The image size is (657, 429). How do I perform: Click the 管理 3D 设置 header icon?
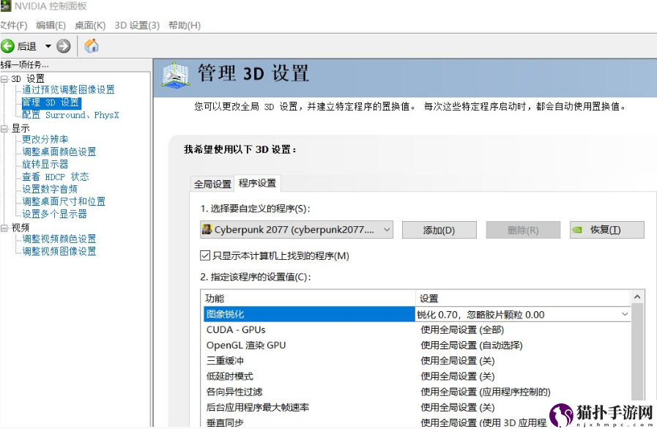tap(176, 75)
